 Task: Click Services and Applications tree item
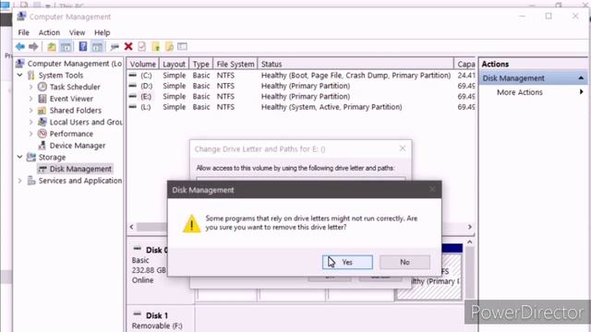click(80, 181)
